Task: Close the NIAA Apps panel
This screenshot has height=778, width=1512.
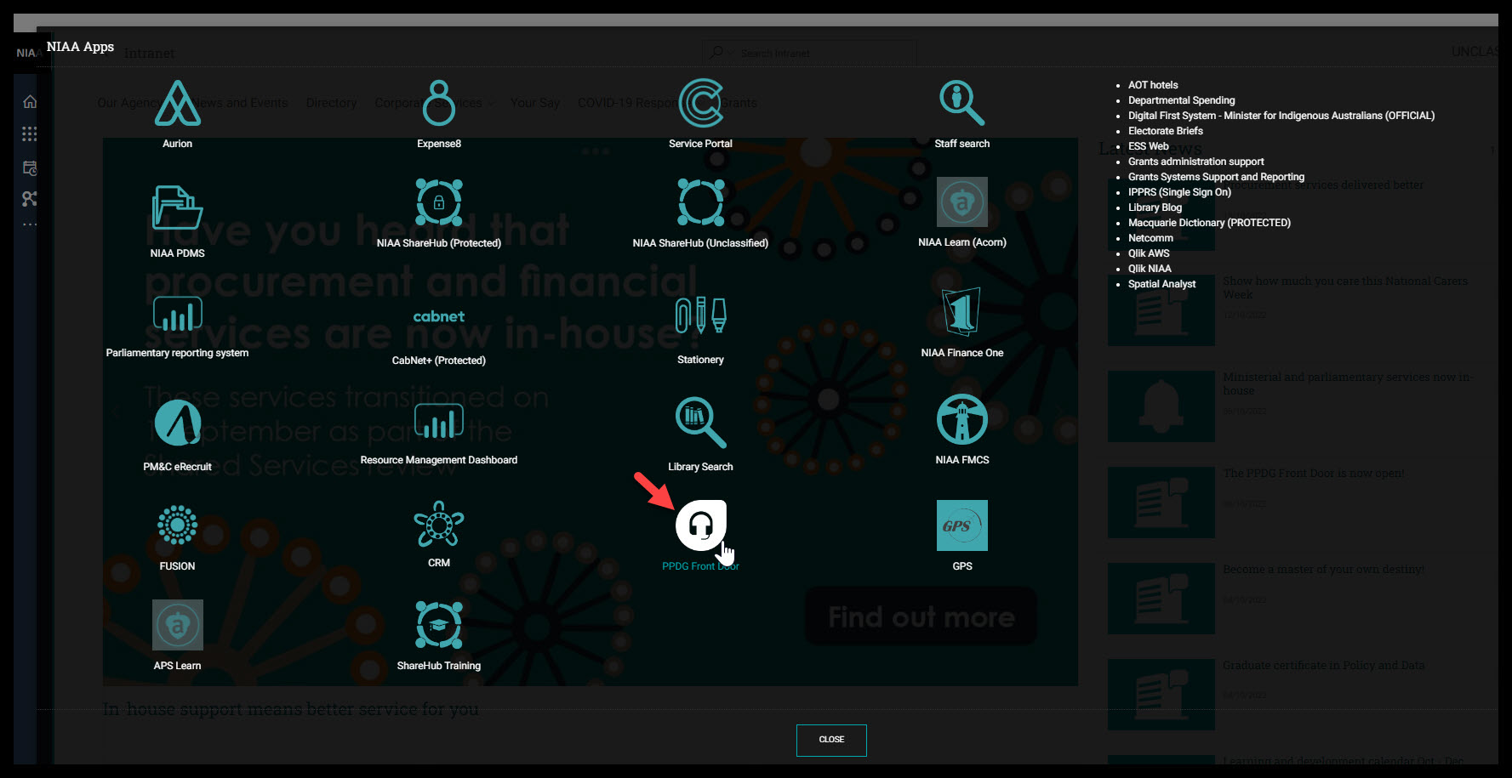Action: (831, 740)
